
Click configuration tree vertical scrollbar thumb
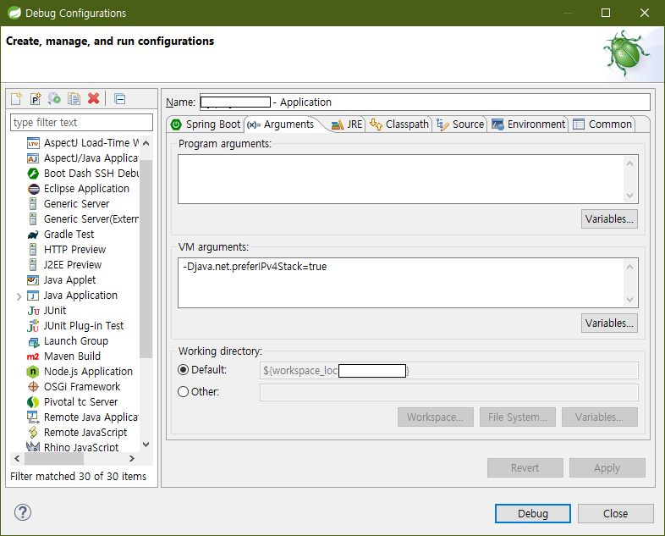point(146,259)
